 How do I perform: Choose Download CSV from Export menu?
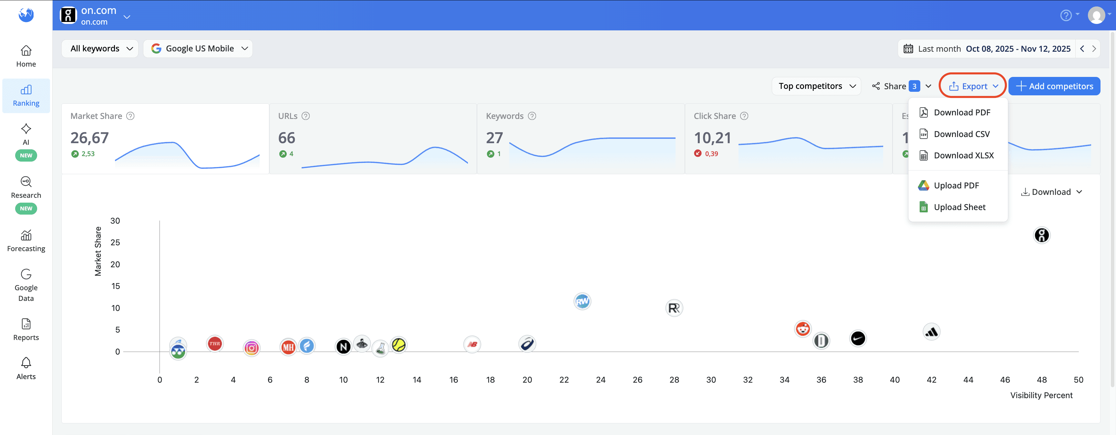coord(958,134)
